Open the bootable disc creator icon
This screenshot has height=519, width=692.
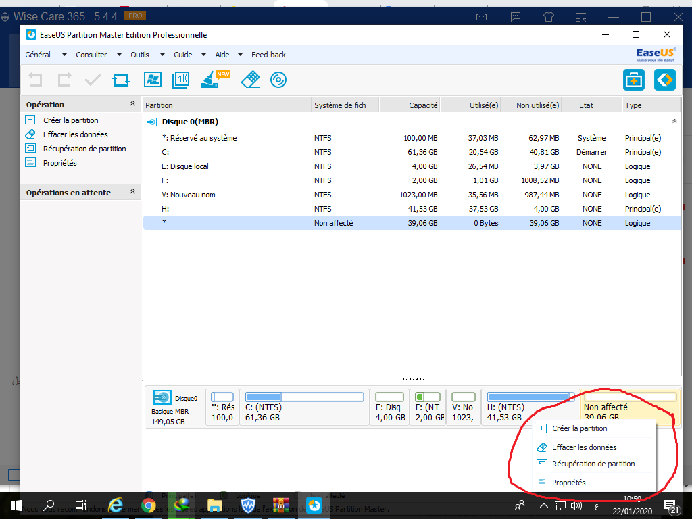(278, 80)
